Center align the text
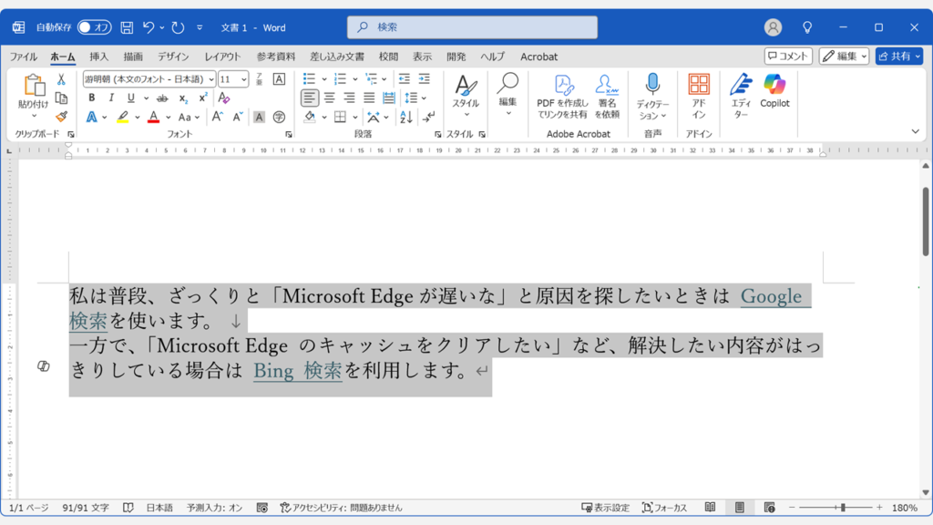 tap(329, 98)
